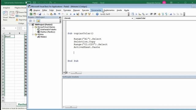Collapse the VBAProject (Pasta1) tree node
Image resolution: width=196 pixels, height=110 pixels.
pyautogui.click(x=30, y=24)
